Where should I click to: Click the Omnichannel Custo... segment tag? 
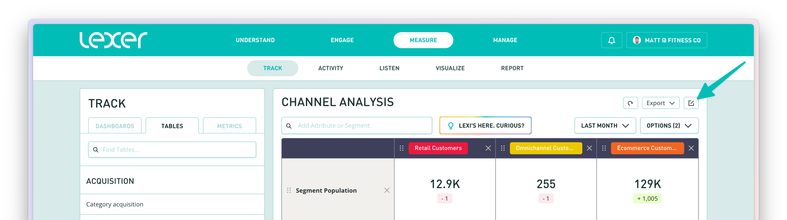[546, 148]
